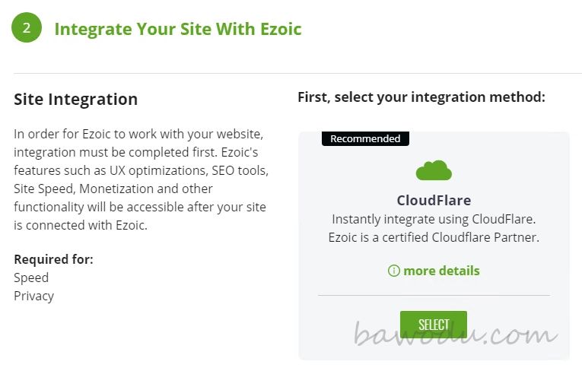Click the certified Cloudflare Partner line
This screenshot has width=582, height=371.
click(434, 237)
